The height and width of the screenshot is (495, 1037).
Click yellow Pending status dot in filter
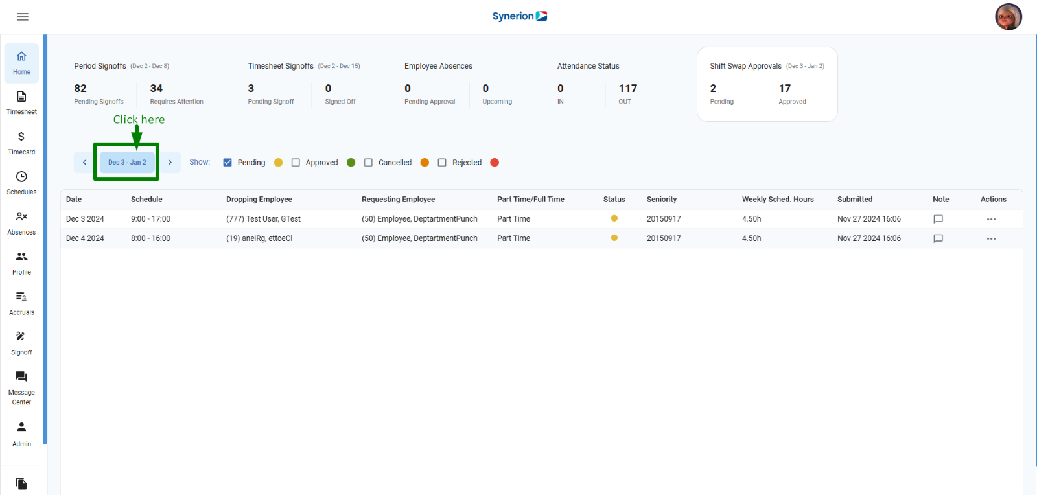pos(279,163)
